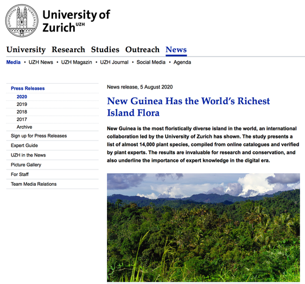Show 2019 press releases
Viewport: 305px width, 284px height.
tap(22, 104)
